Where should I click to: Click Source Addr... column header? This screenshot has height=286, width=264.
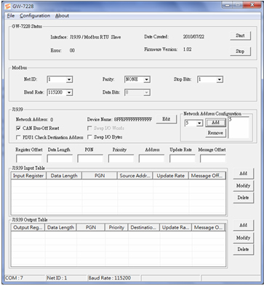pos(135,176)
